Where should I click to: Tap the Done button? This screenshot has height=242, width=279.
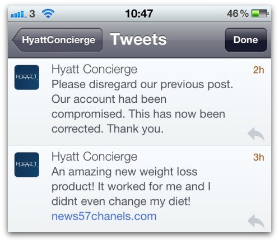(x=246, y=40)
